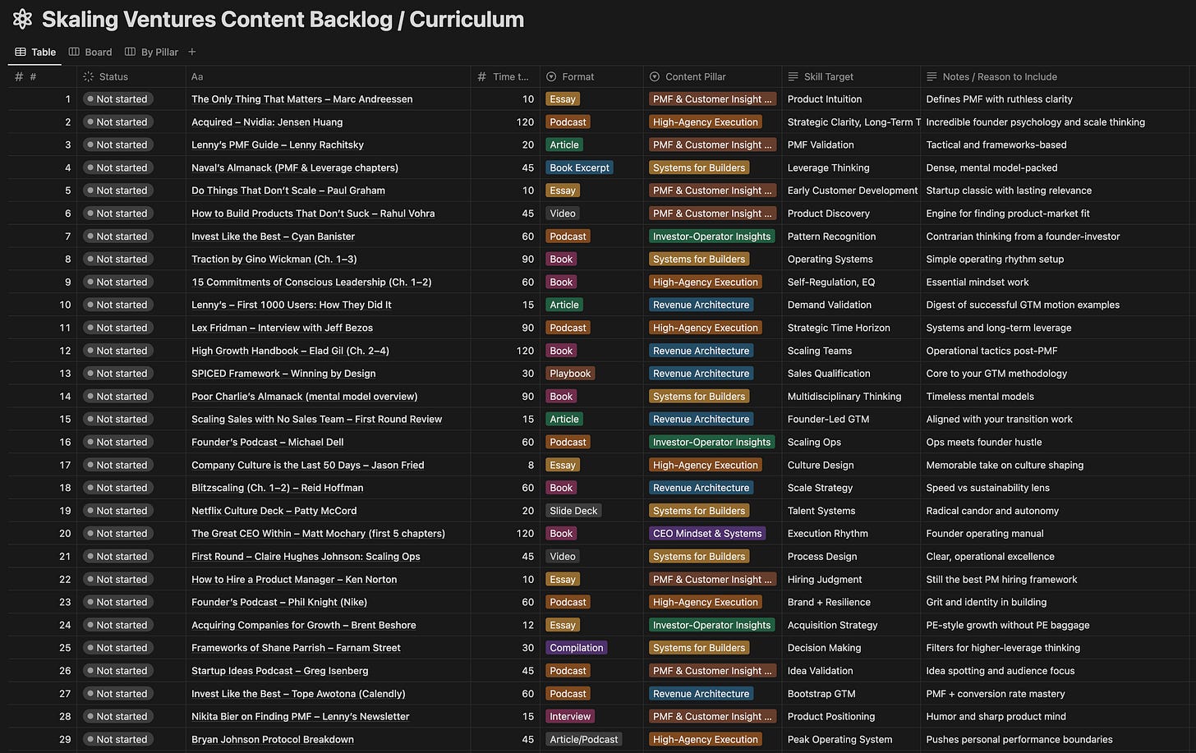Click the Leverage Thinking skill cell
This screenshot has width=1196, height=753.
828,168
